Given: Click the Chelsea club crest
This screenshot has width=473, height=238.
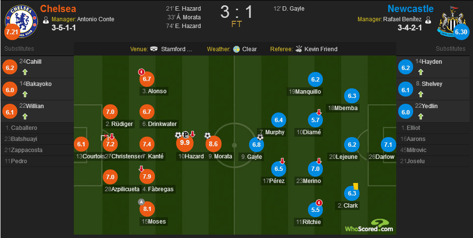Looking at the screenshot, I should coord(21,21).
